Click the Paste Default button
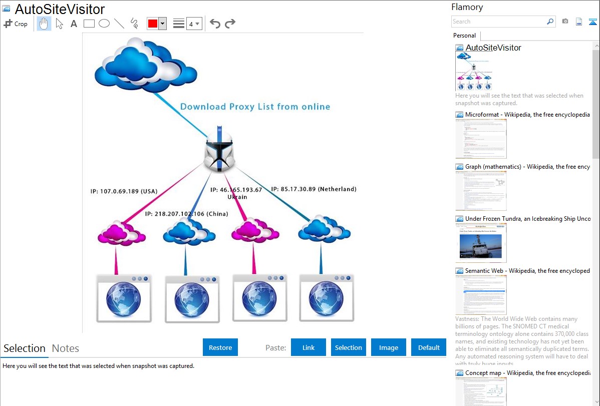The image size is (600, 406). pos(429,347)
